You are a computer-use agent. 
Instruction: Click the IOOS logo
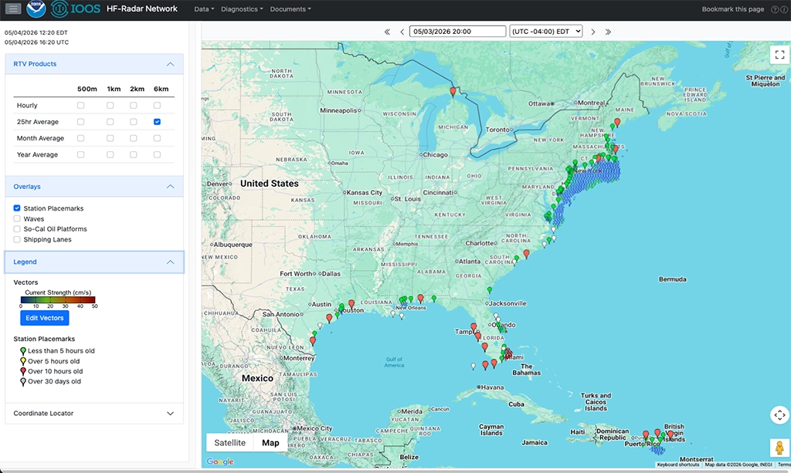pos(76,8)
